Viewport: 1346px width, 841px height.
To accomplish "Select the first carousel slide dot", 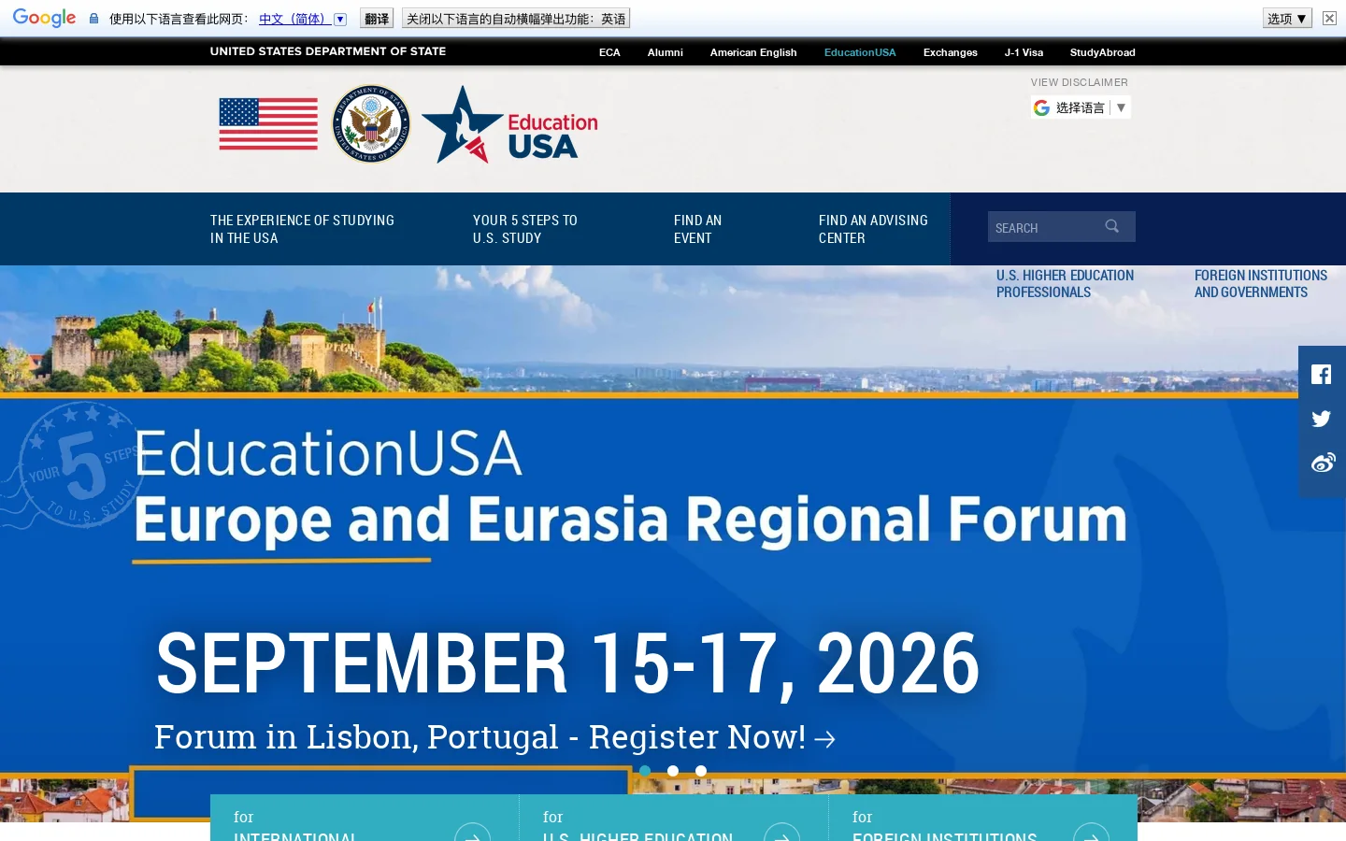I will (645, 771).
